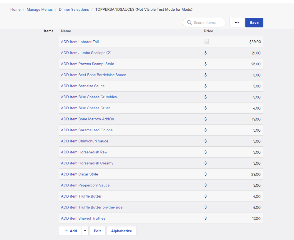Click the dollar icon for Caramelized Onions

coord(205,130)
